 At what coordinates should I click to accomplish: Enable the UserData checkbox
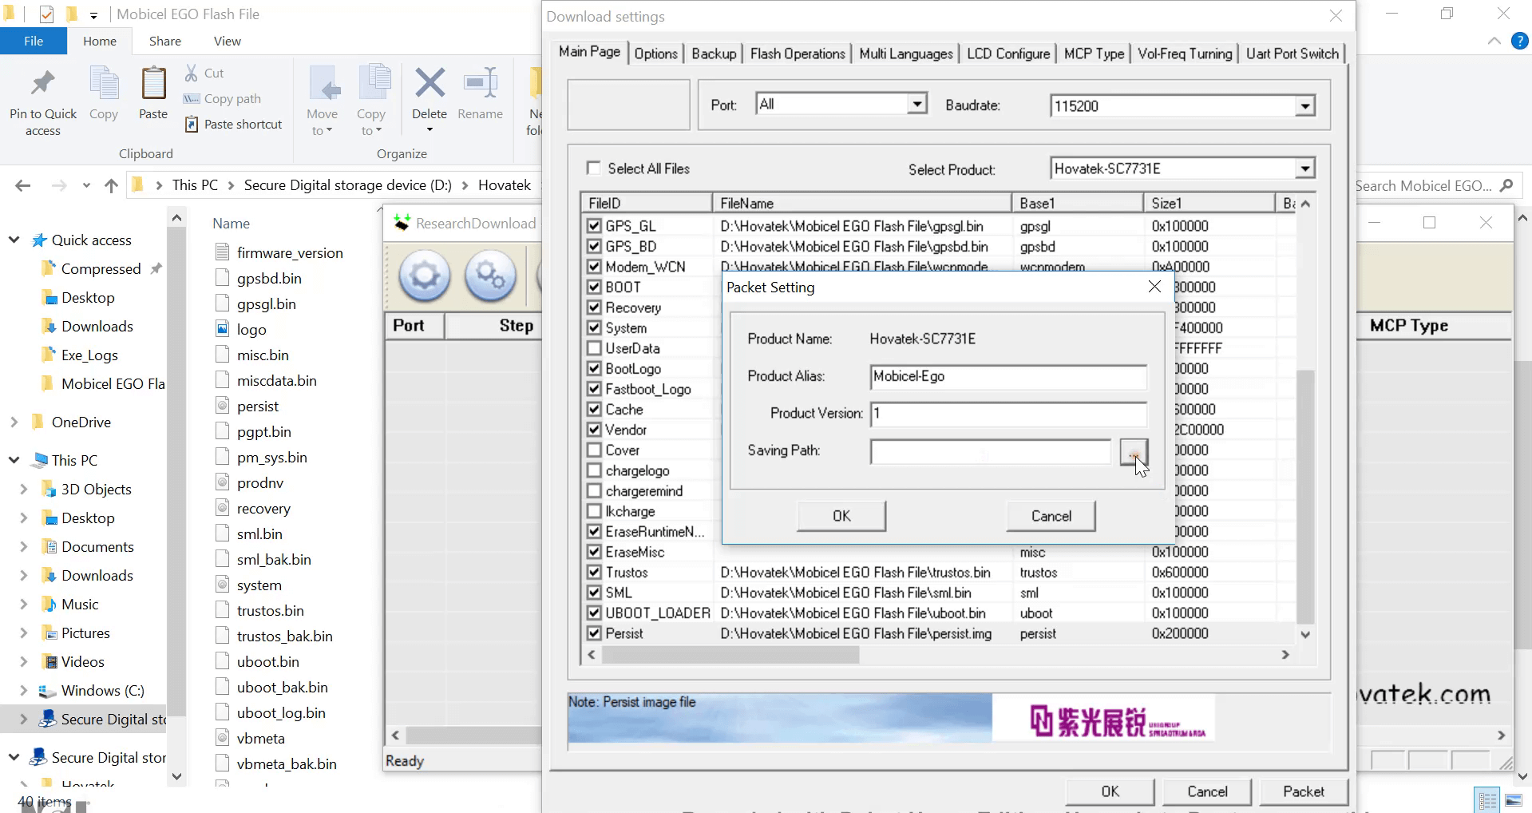point(594,348)
